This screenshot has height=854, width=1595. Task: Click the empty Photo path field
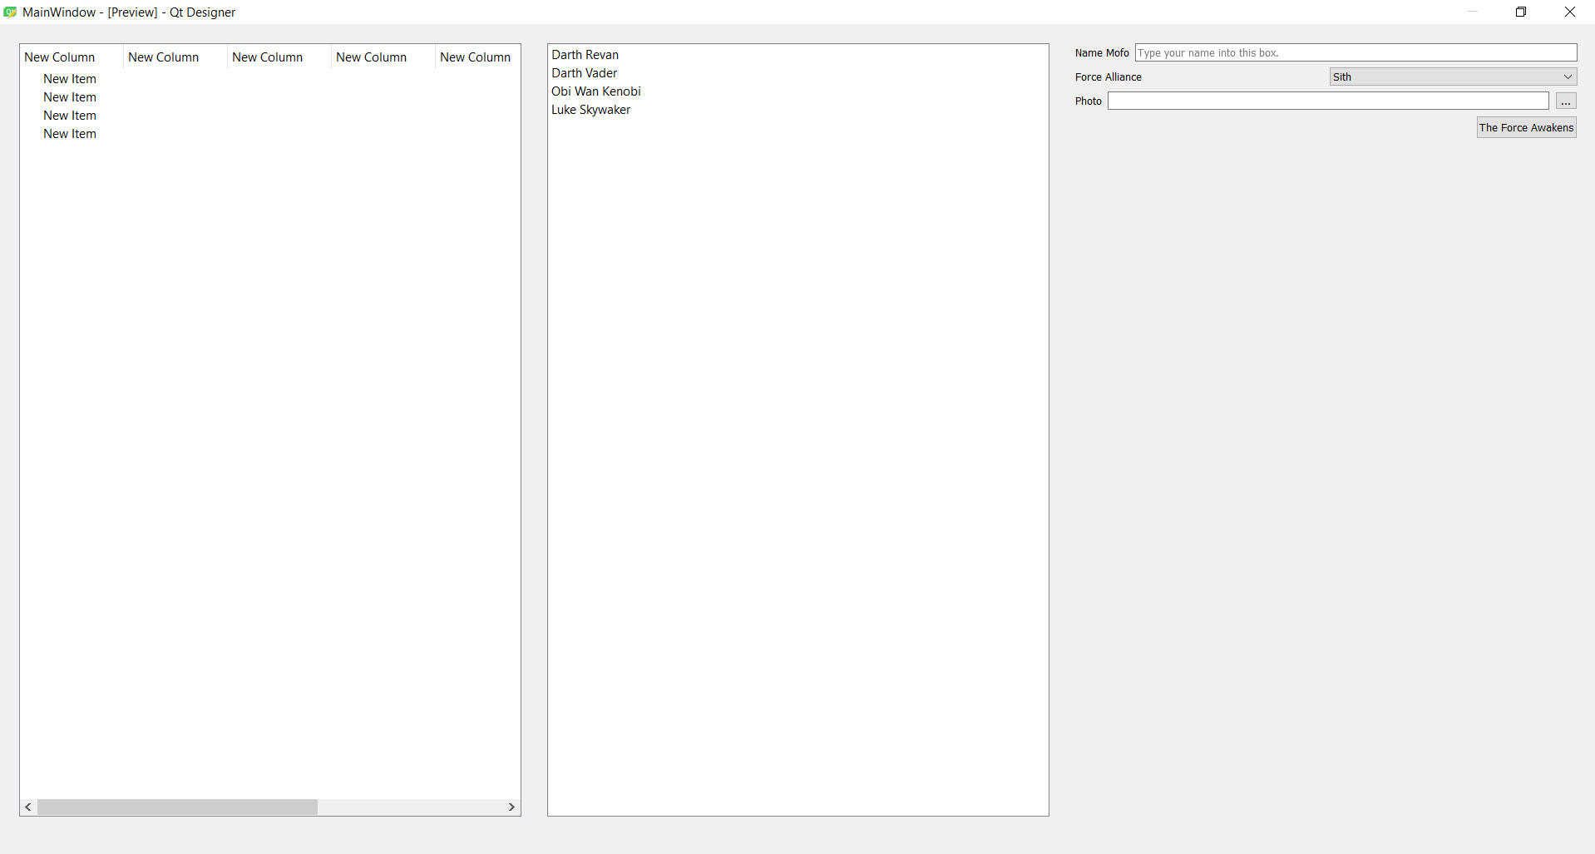tap(1328, 101)
